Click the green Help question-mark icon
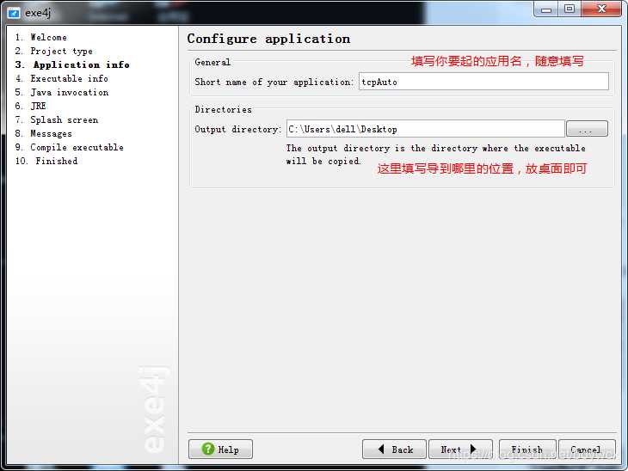Viewport: 628px width, 471px height. click(x=208, y=449)
